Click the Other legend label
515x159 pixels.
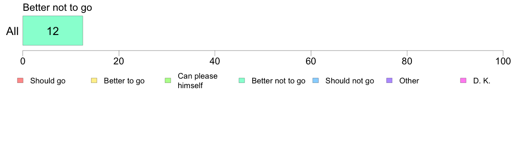tap(409, 81)
